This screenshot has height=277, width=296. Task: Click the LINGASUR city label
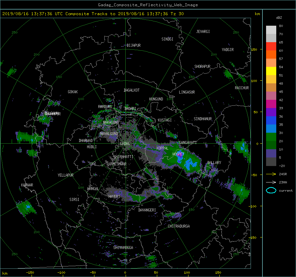pos(187,92)
